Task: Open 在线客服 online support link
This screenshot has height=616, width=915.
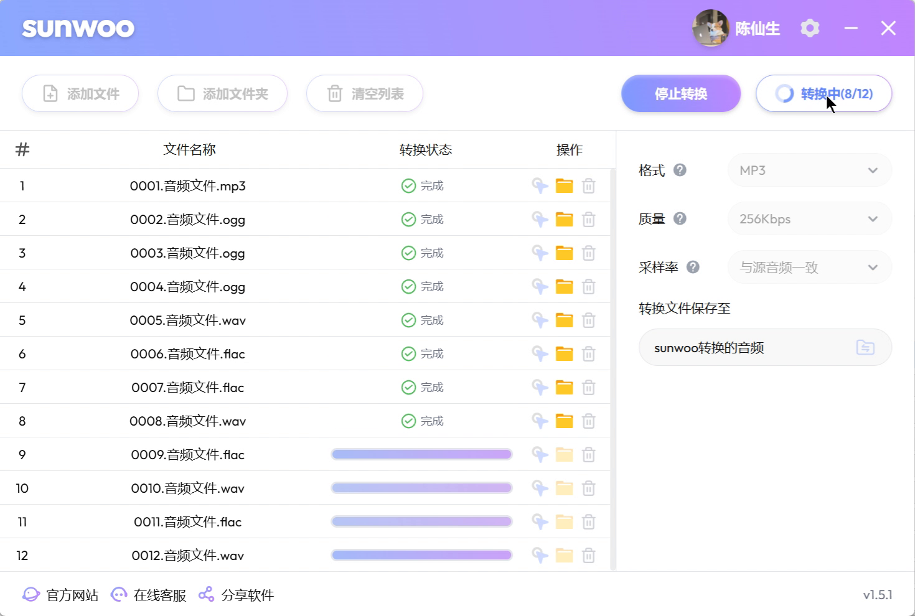Action: coord(148,595)
